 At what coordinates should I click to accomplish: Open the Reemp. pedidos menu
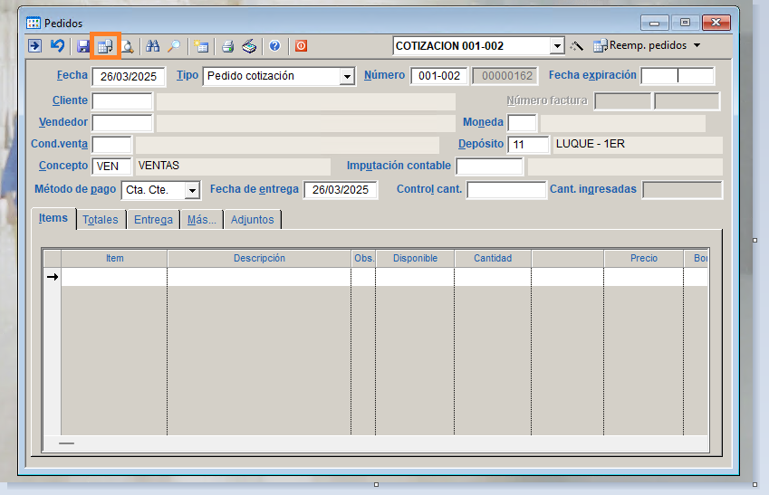coord(648,46)
